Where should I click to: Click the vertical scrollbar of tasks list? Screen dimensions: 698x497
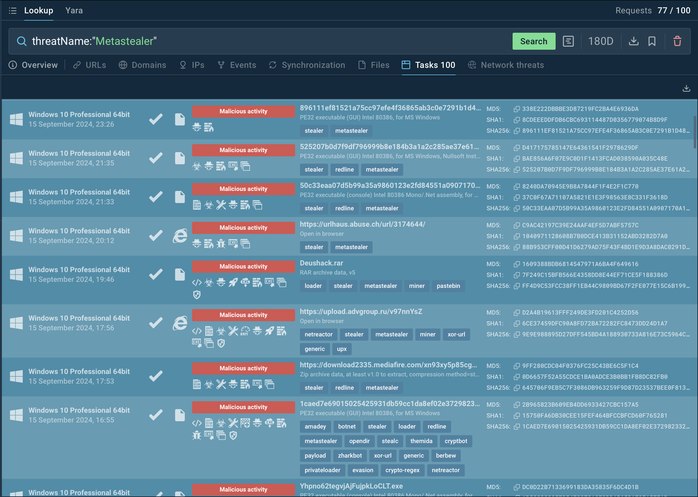[x=695, y=132]
